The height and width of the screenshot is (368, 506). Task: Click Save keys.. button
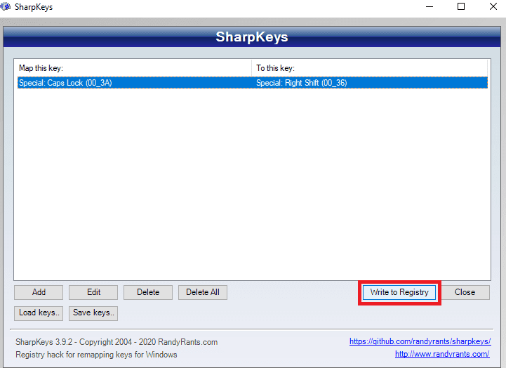point(93,313)
